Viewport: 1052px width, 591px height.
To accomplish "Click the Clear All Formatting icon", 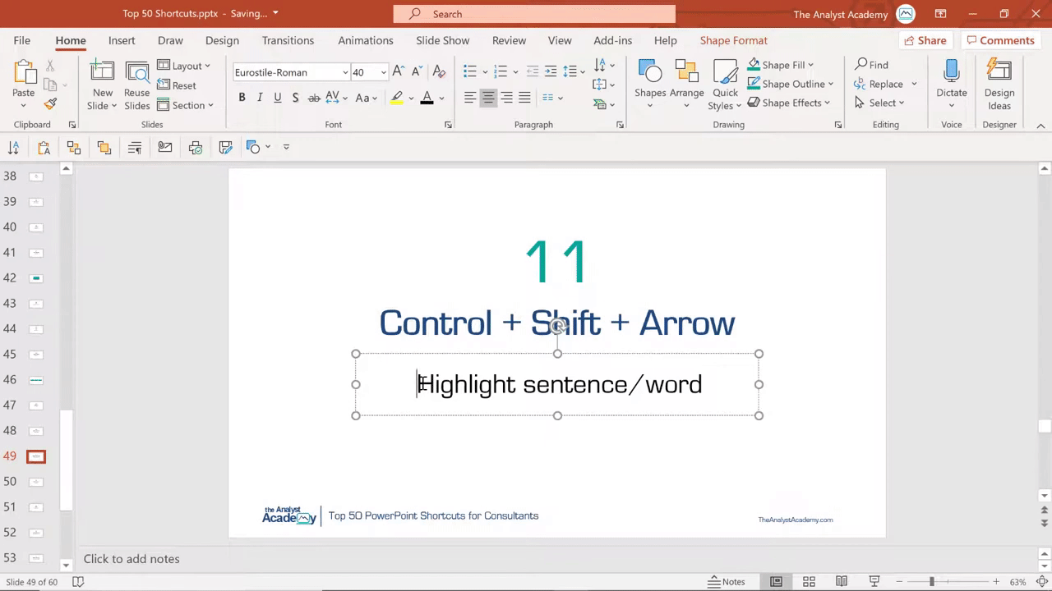I will click(439, 72).
